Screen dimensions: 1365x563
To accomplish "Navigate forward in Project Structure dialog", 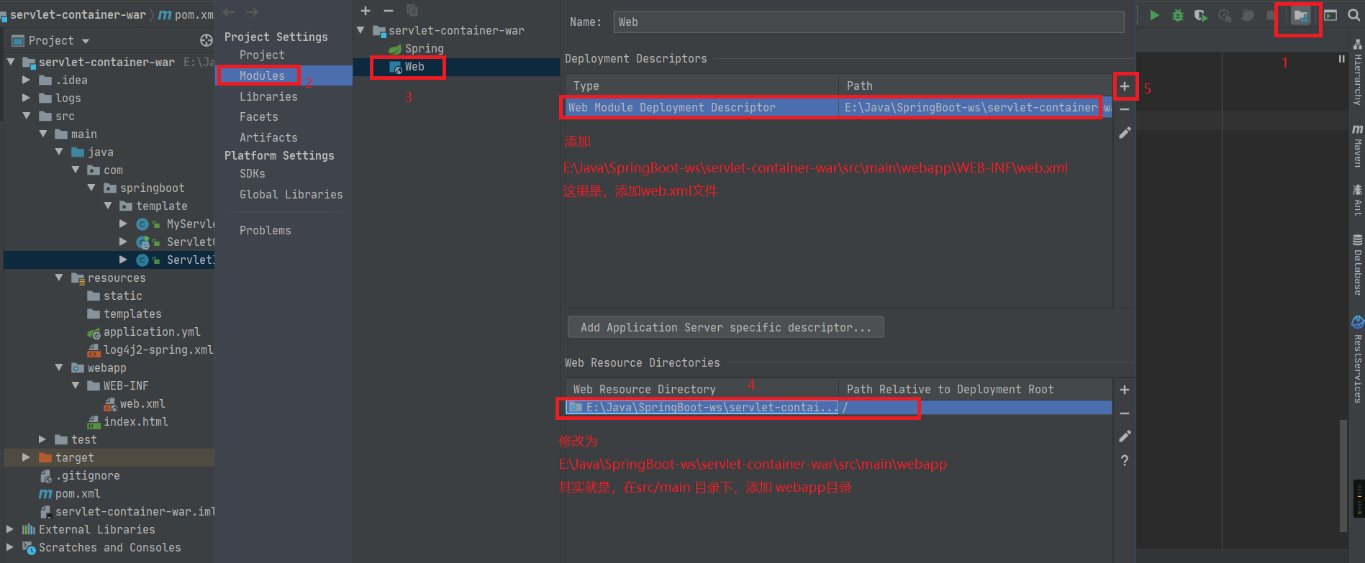I will (x=252, y=12).
